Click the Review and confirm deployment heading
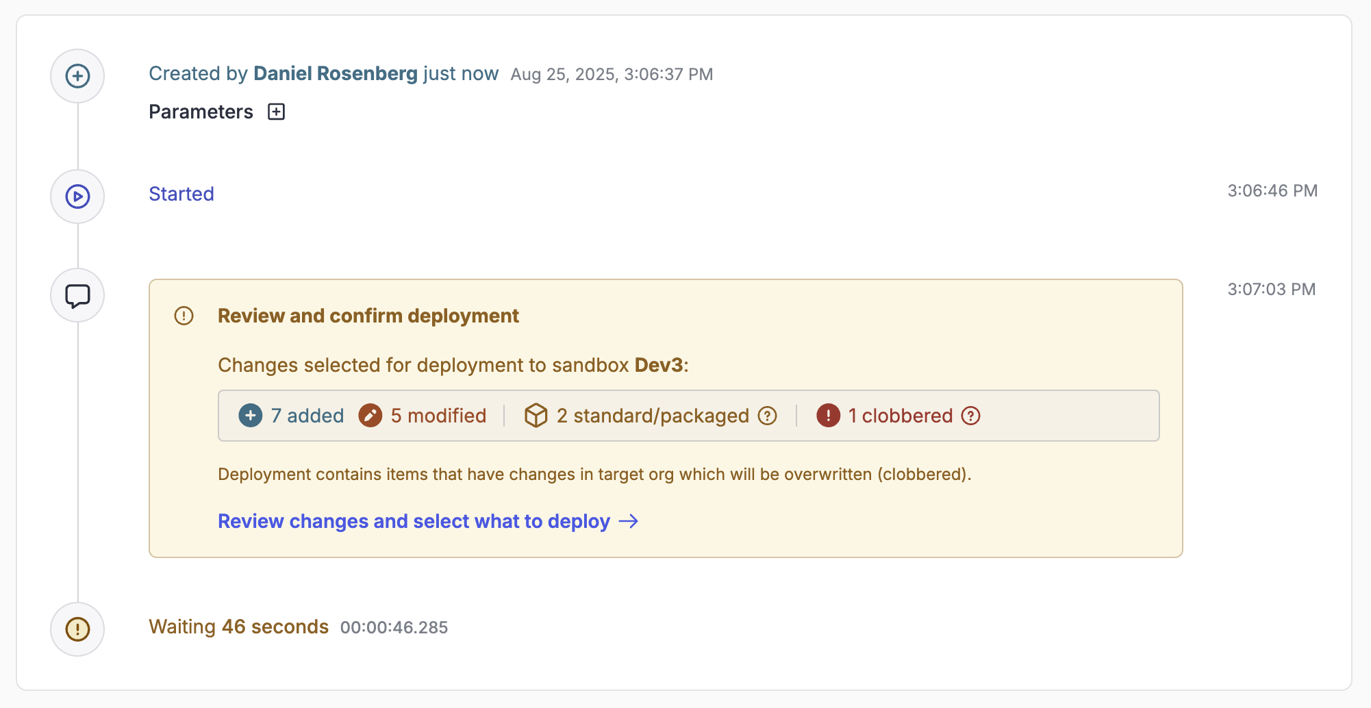 tap(368, 316)
